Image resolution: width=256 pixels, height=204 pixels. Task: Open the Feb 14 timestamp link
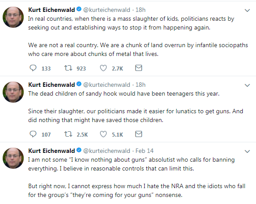(144, 151)
